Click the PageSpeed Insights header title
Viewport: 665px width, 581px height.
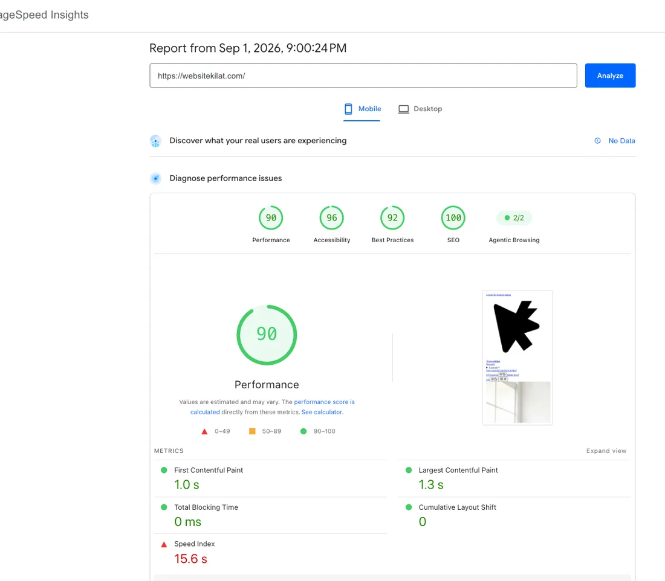point(44,15)
